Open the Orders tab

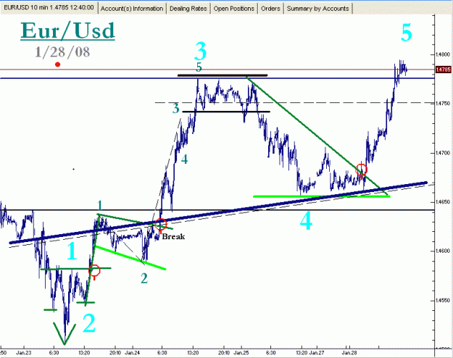[270, 9]
